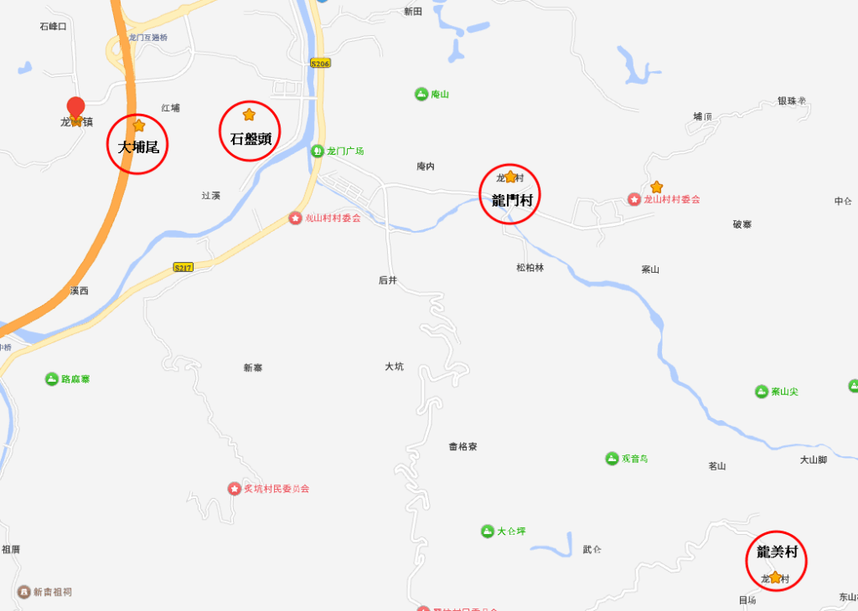Screen dimensions: 858x611
Task: Click the S206 road shield label
Action: [320, 64]
